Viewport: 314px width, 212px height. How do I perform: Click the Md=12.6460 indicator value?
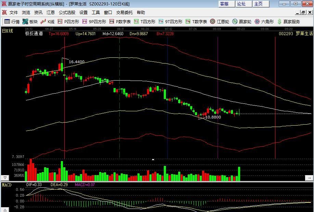[113, 34]
